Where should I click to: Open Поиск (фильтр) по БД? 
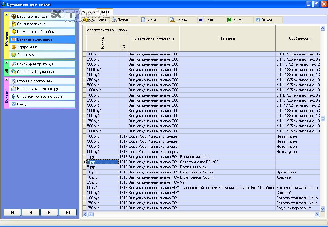42,64
